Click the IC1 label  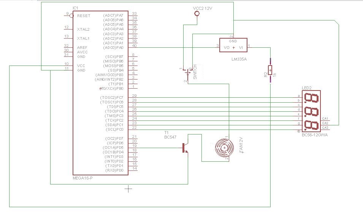pos(75,8)
